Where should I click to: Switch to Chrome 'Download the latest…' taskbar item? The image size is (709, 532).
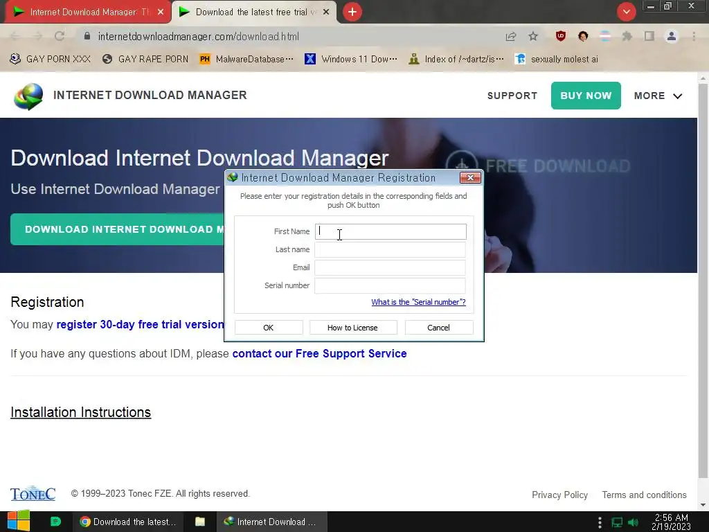pyautogui.click(x=128, y=522)
